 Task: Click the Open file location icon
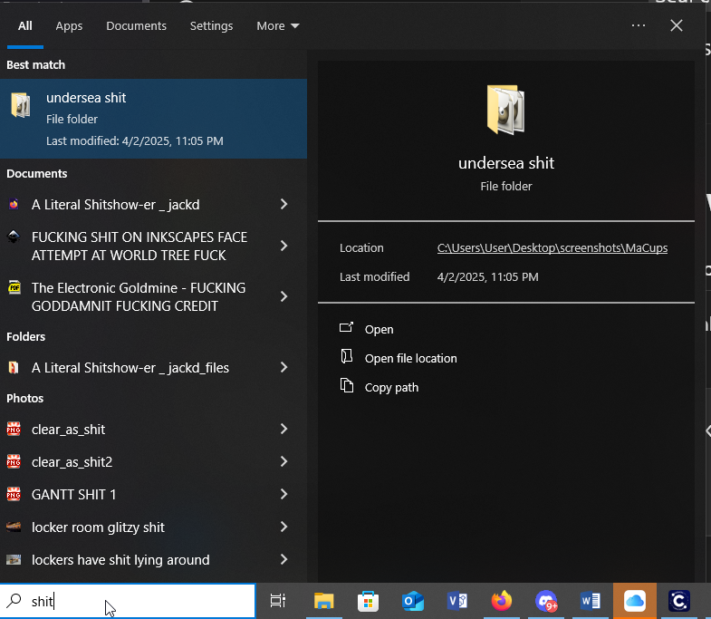346,357
